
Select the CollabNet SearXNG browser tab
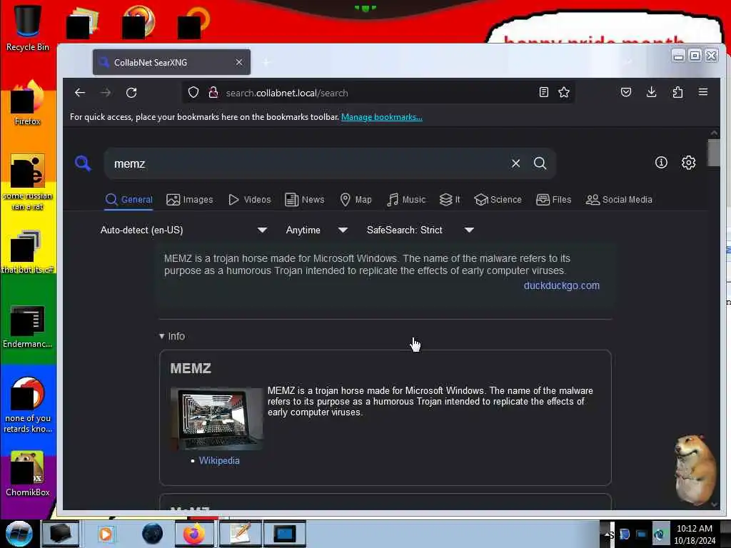[171, 62]
